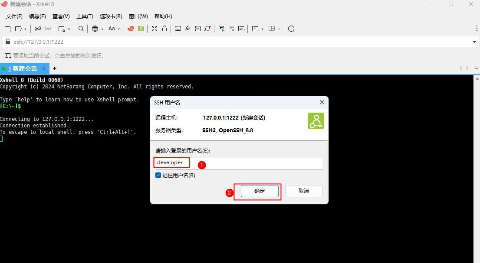Image resolution: width=480 pixels, height=263 pixels.
Task: Click the Encoding globe icon
Action: point(95,29)
